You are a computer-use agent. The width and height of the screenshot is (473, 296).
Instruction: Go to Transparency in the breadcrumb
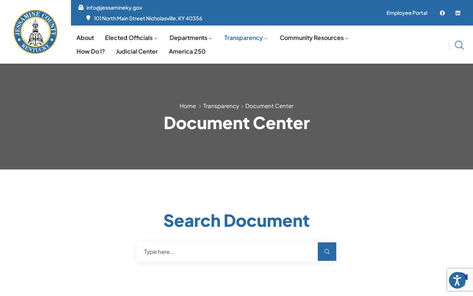(221, 106)
